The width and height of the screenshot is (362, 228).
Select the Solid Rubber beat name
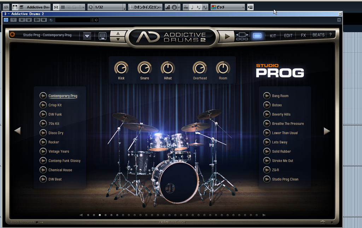[x=281, y=152]
